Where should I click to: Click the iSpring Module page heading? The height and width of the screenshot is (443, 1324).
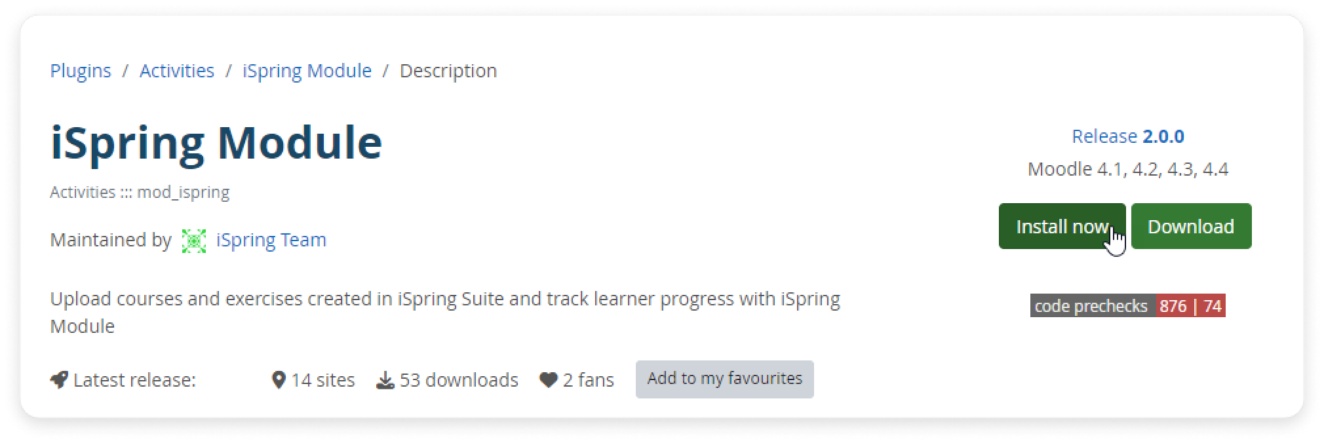click(216, 142)
